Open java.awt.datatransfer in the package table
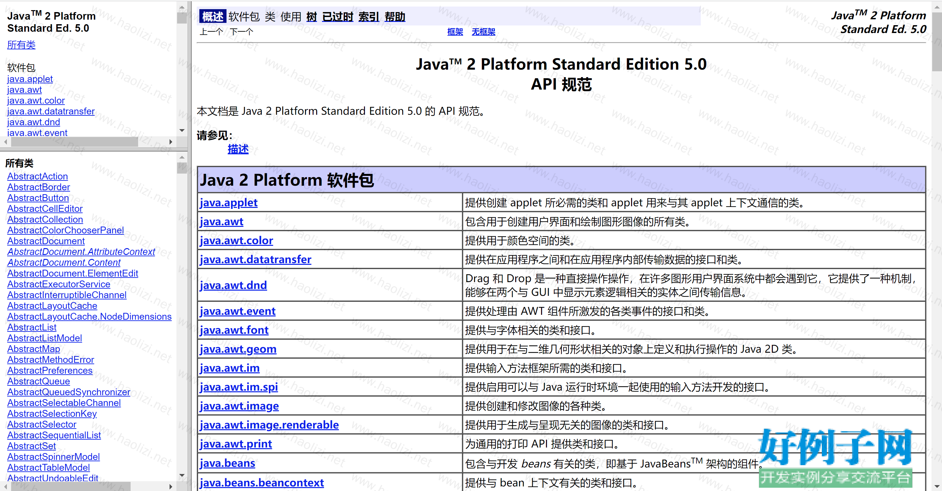The width and height of the screenshot is (942, 491). point(255,259)
